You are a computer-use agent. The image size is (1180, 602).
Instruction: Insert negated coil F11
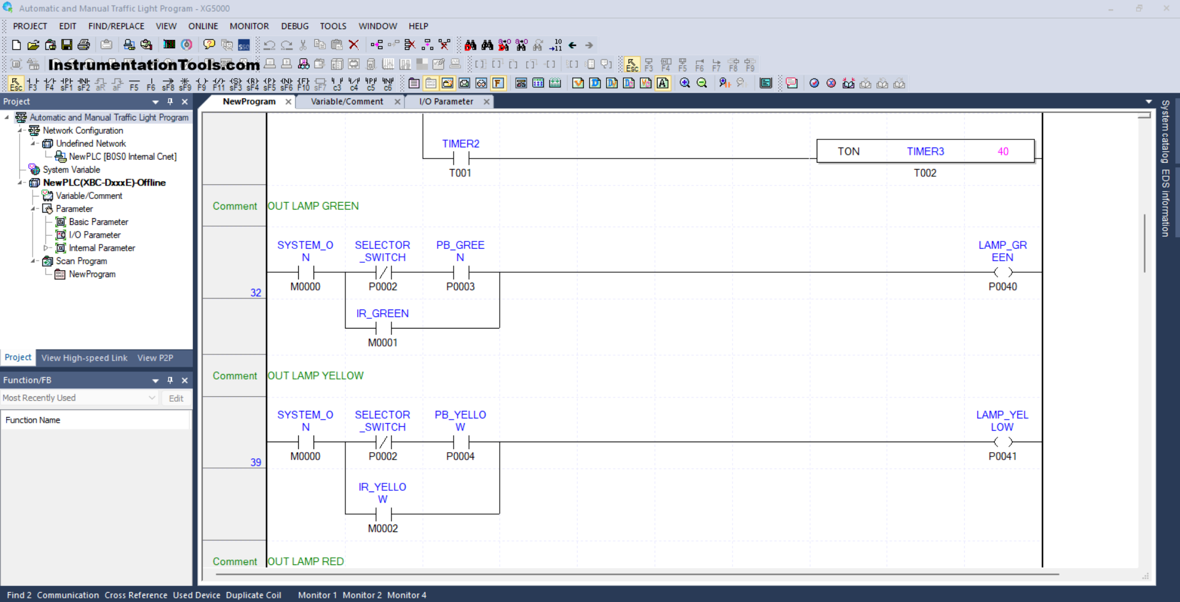(219, 84)
